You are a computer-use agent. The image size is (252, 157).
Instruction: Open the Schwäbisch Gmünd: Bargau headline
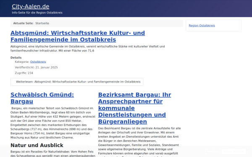(42, 98)
